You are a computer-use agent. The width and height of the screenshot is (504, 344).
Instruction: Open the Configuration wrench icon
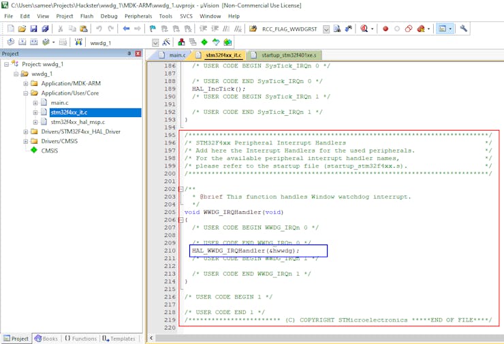click(464, 29)
